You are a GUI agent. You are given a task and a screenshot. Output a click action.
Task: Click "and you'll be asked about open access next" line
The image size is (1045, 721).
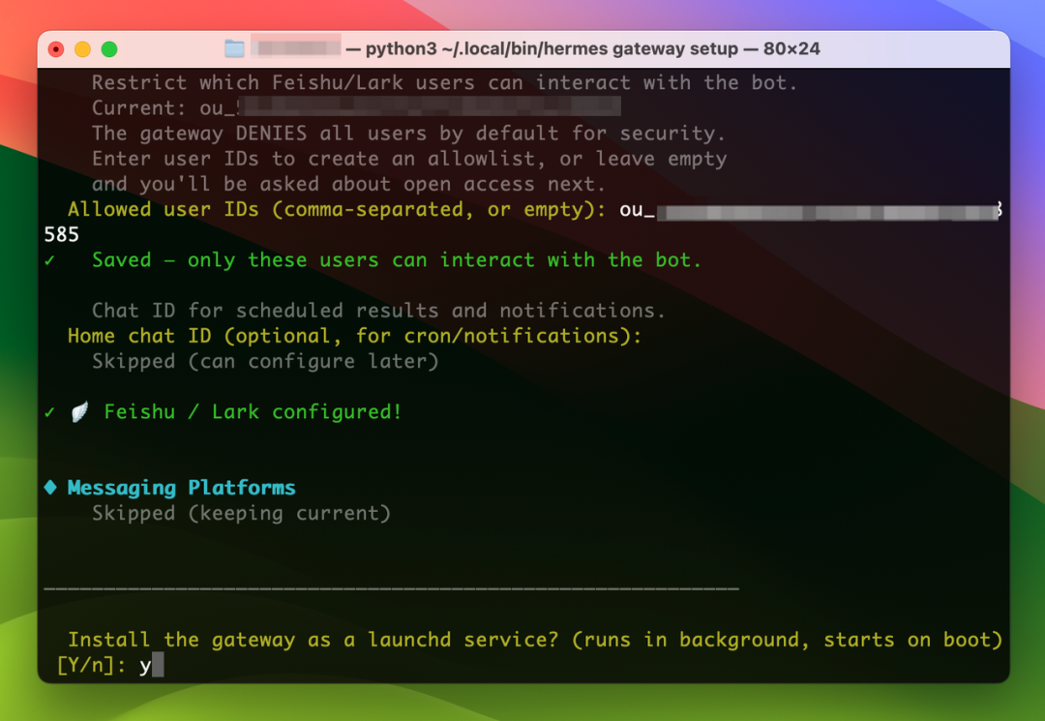click(x=348, y=184)
